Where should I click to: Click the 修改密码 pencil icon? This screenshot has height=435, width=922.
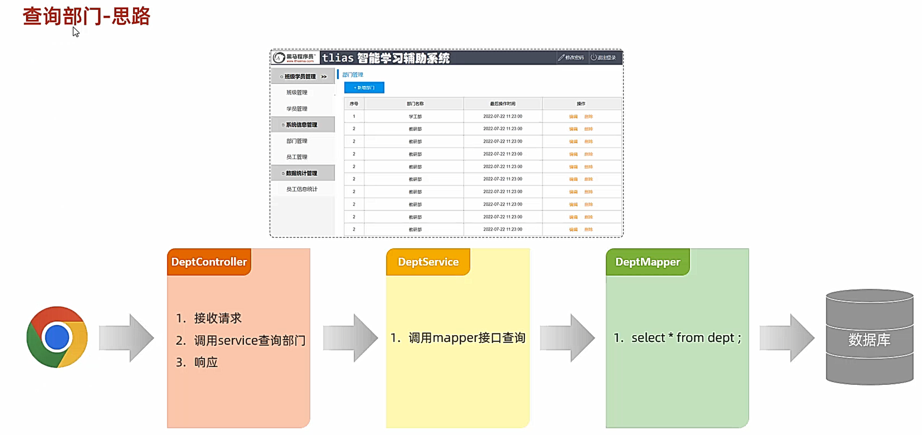pyautogui.click(x=561, y=58)
